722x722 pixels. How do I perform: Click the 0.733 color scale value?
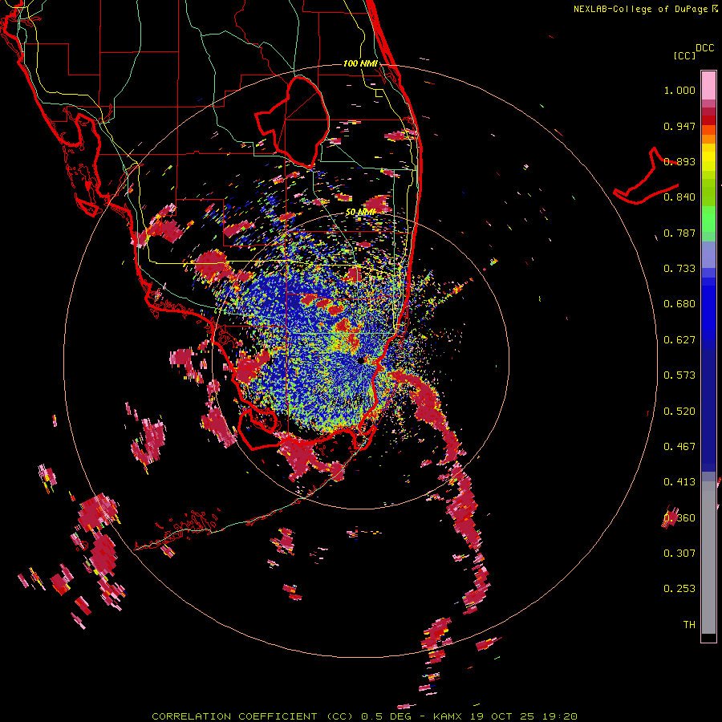click(679, 269)
